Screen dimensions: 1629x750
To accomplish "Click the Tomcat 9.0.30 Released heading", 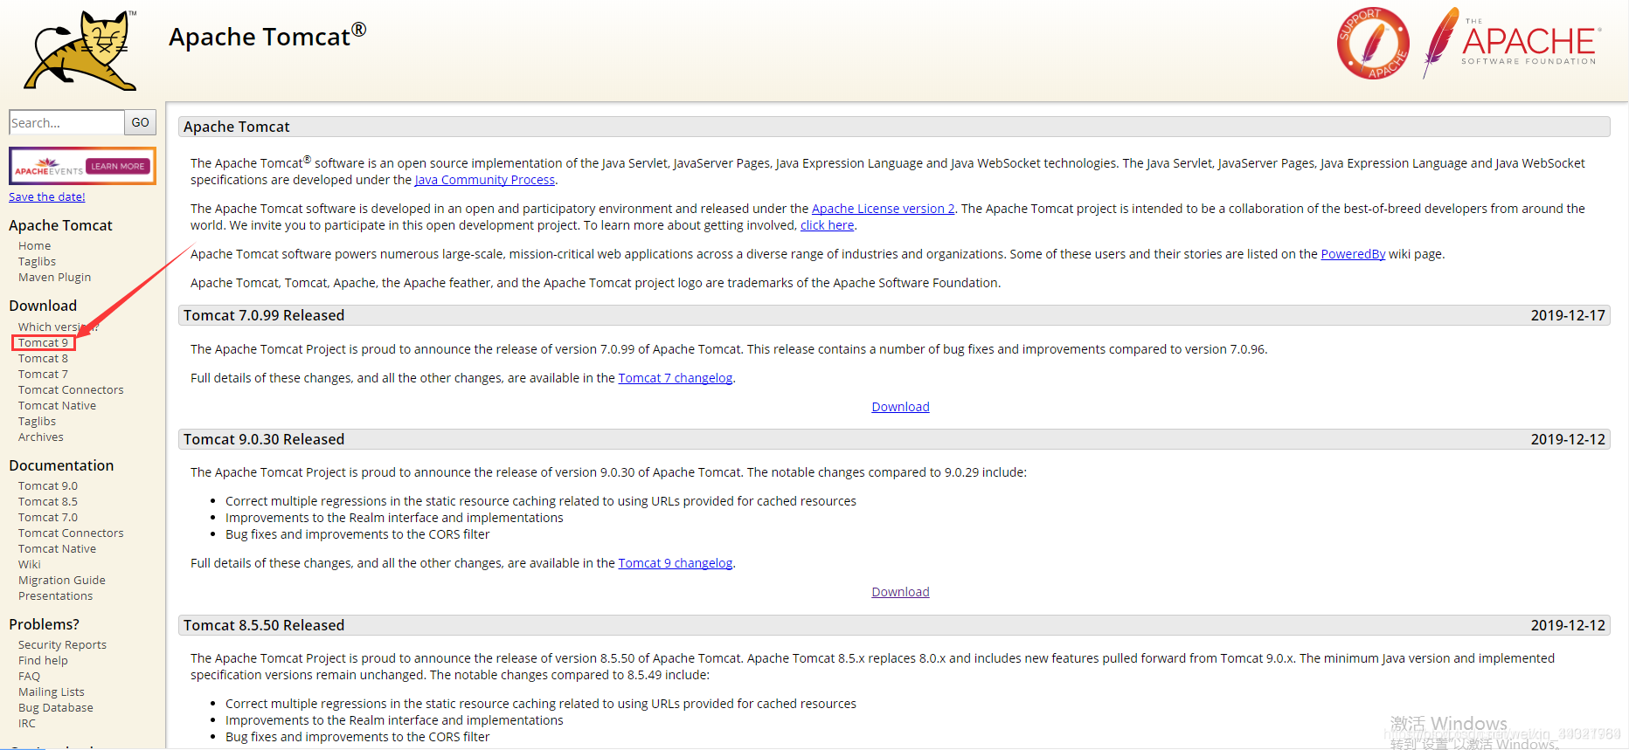I will tap(264, 439).
